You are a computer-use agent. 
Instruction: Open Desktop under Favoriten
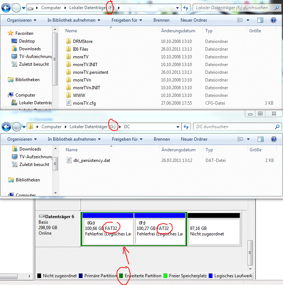(x=27, y=41)
